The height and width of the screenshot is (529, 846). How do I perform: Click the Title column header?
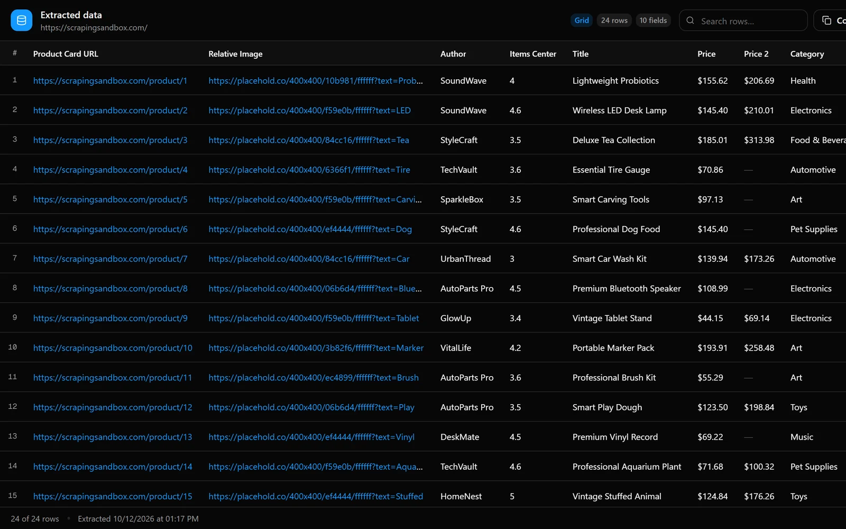tap(581, 54)
